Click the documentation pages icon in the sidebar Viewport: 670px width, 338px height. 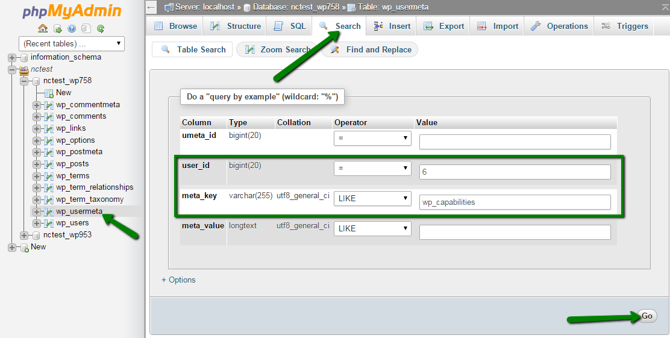click(86, 28)
